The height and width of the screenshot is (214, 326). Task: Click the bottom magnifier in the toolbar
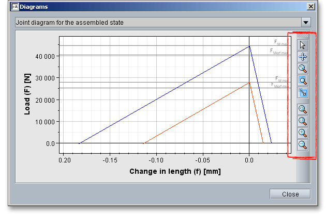click(303, 145)
